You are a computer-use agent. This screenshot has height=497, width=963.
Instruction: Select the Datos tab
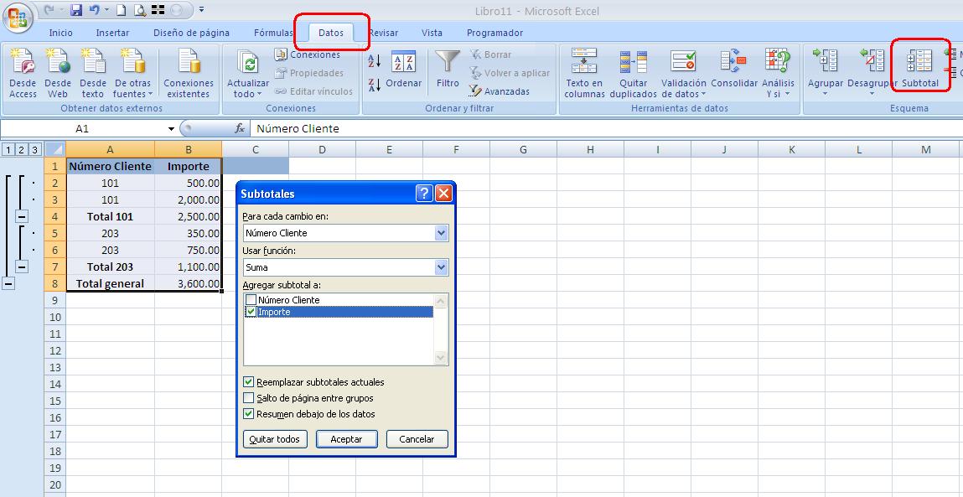click(331, 34)
